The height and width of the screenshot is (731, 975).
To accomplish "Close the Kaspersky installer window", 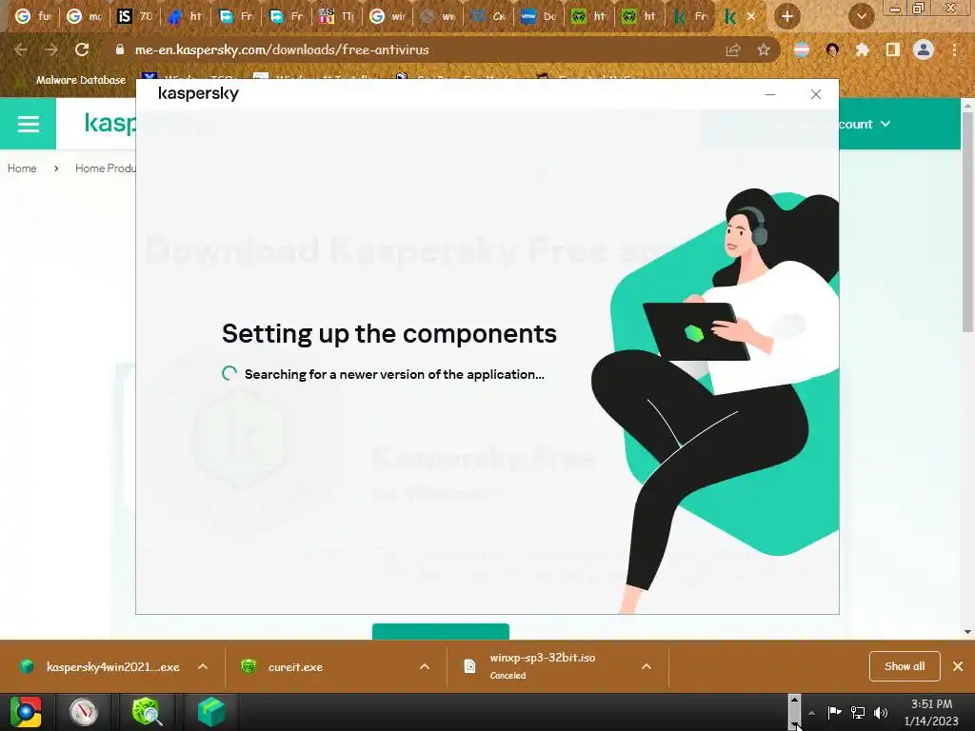I will (816, 94).
